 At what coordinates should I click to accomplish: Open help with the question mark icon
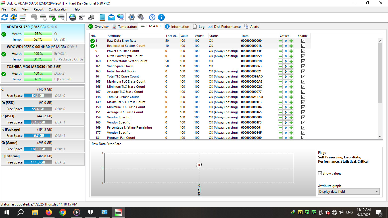[152, 17]
